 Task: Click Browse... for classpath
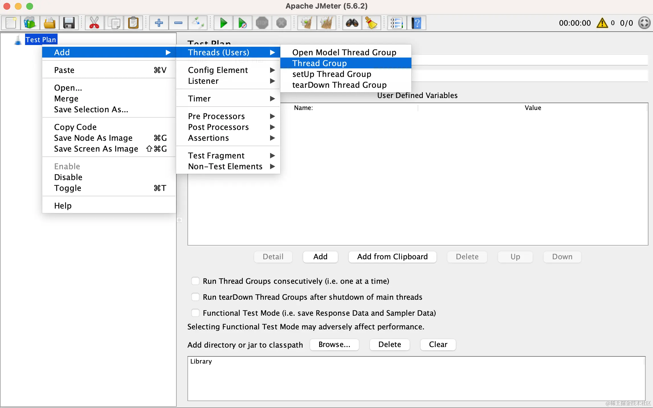click(334, 344)
